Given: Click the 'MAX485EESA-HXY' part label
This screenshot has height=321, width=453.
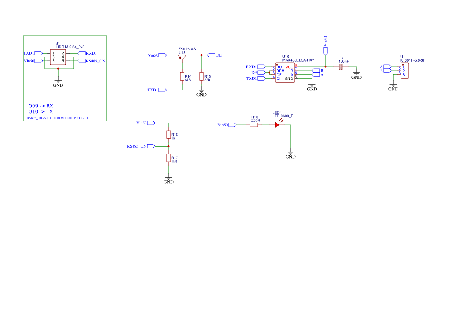Looking at the screenshot, I should (298, 60).
